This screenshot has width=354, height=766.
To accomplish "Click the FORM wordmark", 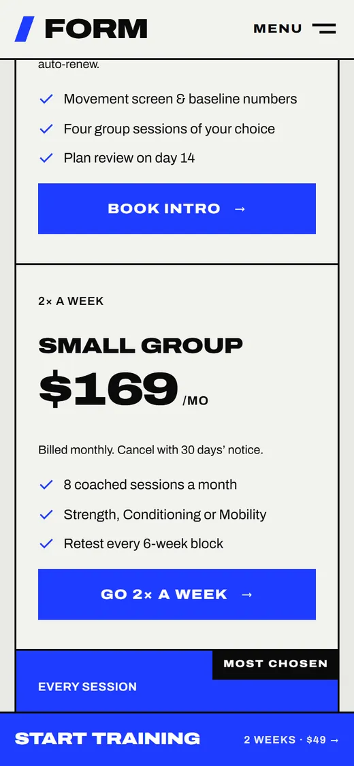I will tap(96, 29).
